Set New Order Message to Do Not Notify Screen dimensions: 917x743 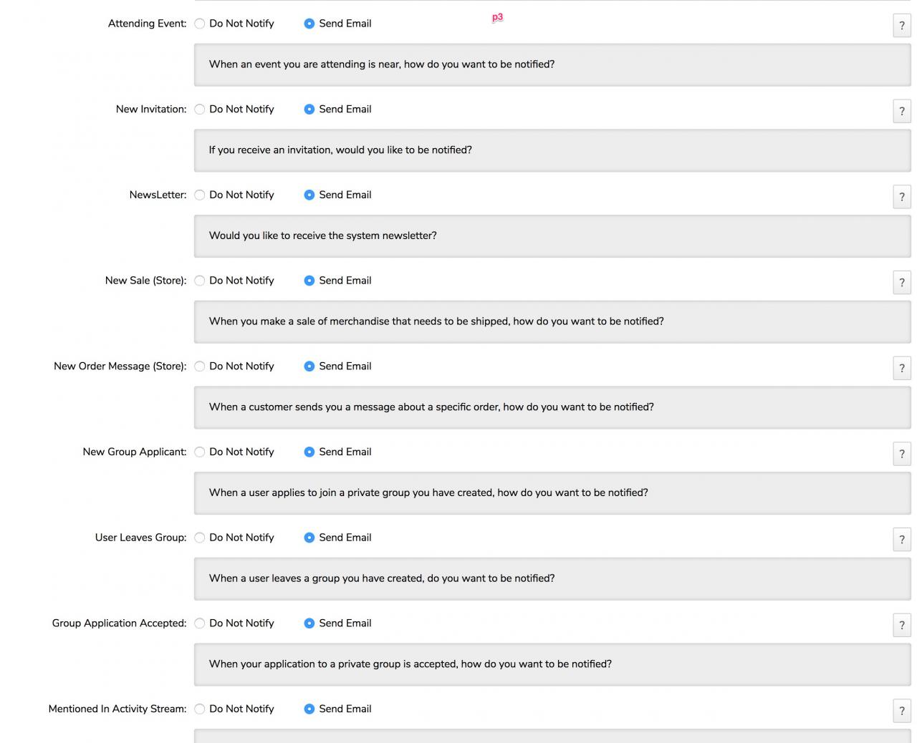click(x=200, y=366)
